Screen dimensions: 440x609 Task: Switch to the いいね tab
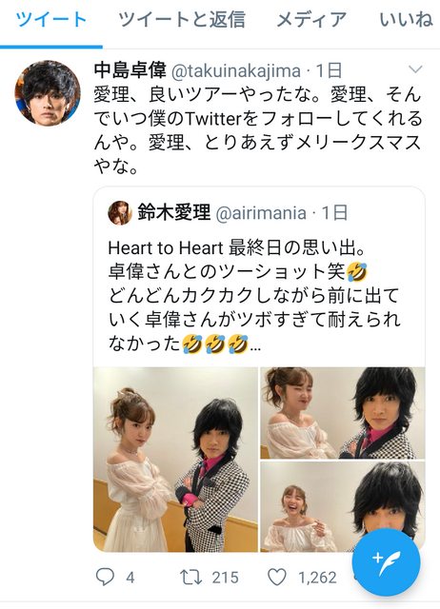[406, 19]
